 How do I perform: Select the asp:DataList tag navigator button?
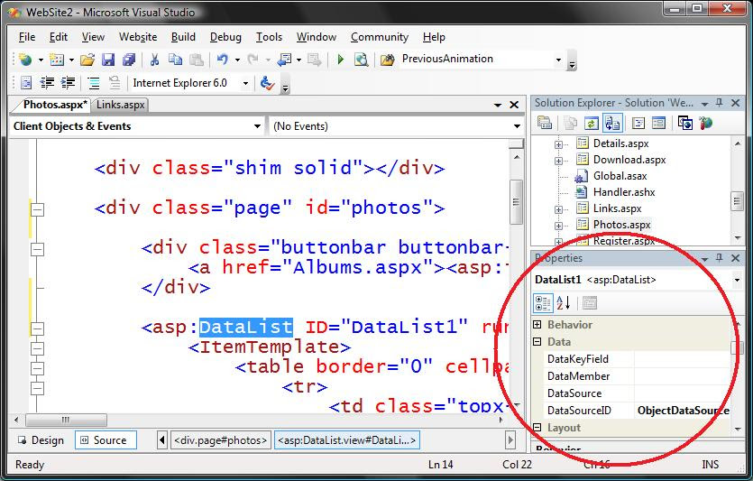(x=346, y=440)
